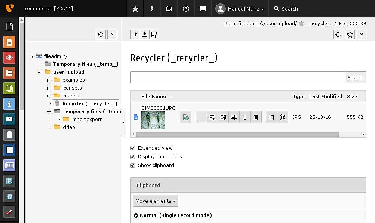Viewport: 375px width, 223px height.
Task: Select the images folder in tree
Action: 71,96
